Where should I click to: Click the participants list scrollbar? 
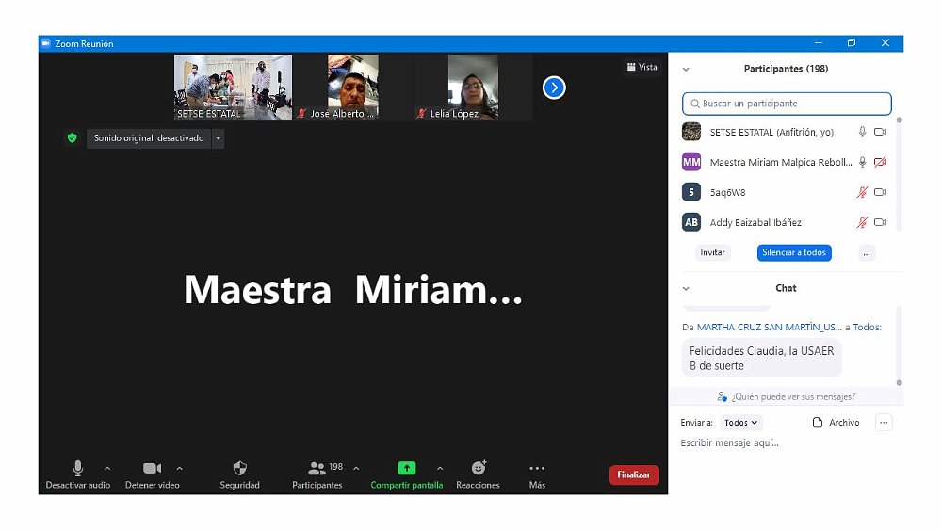click(899, 169)
